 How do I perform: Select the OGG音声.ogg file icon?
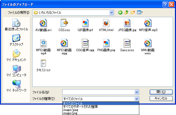point(85,43)
